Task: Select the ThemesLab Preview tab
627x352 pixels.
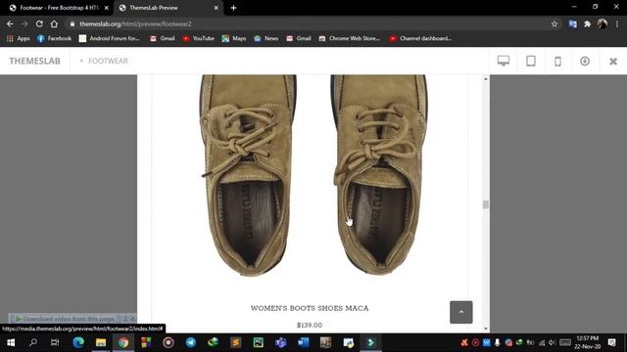Action: pyautogui.click(x=168, y=8)
